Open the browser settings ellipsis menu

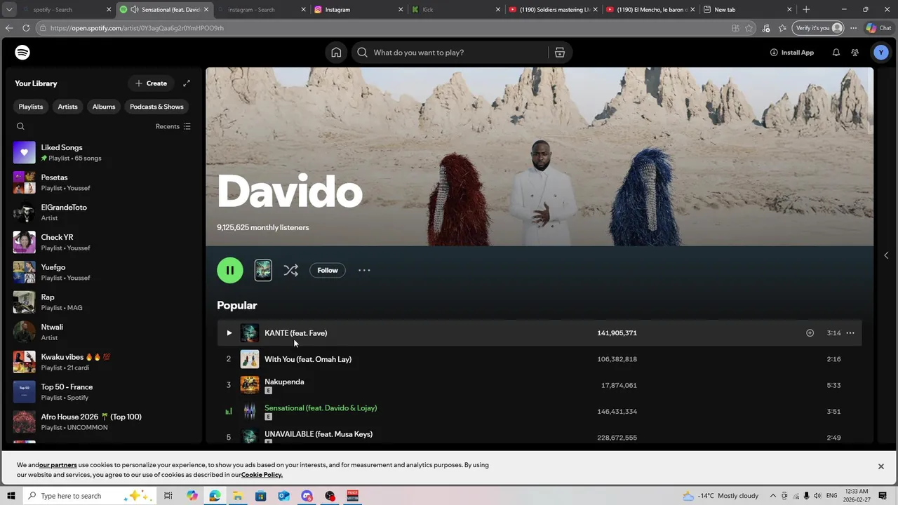click(x=853, y=28)
